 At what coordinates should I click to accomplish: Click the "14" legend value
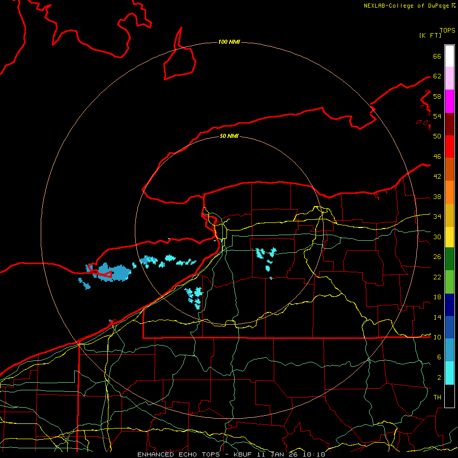(437, 317)
